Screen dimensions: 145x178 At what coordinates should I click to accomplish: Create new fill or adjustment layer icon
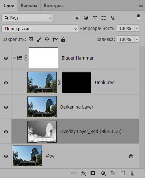tap(103, 173)
